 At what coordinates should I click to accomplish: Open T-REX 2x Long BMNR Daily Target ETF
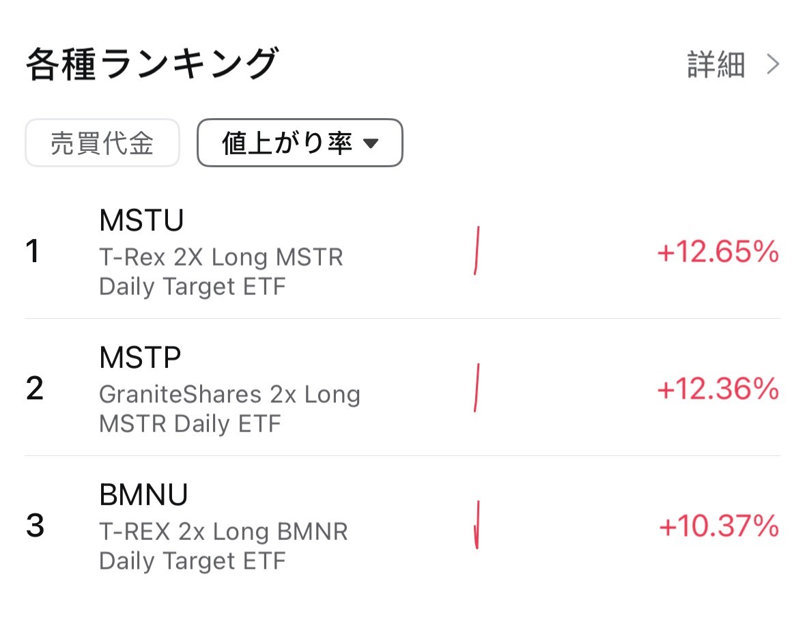(x=223, y=546)
